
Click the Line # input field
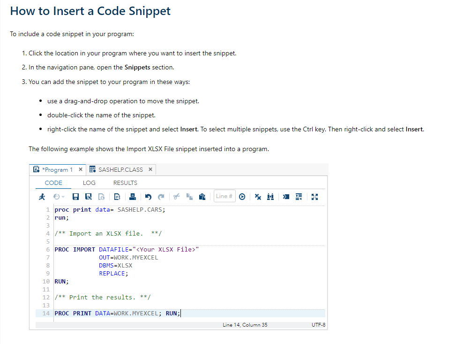[224, 196]
